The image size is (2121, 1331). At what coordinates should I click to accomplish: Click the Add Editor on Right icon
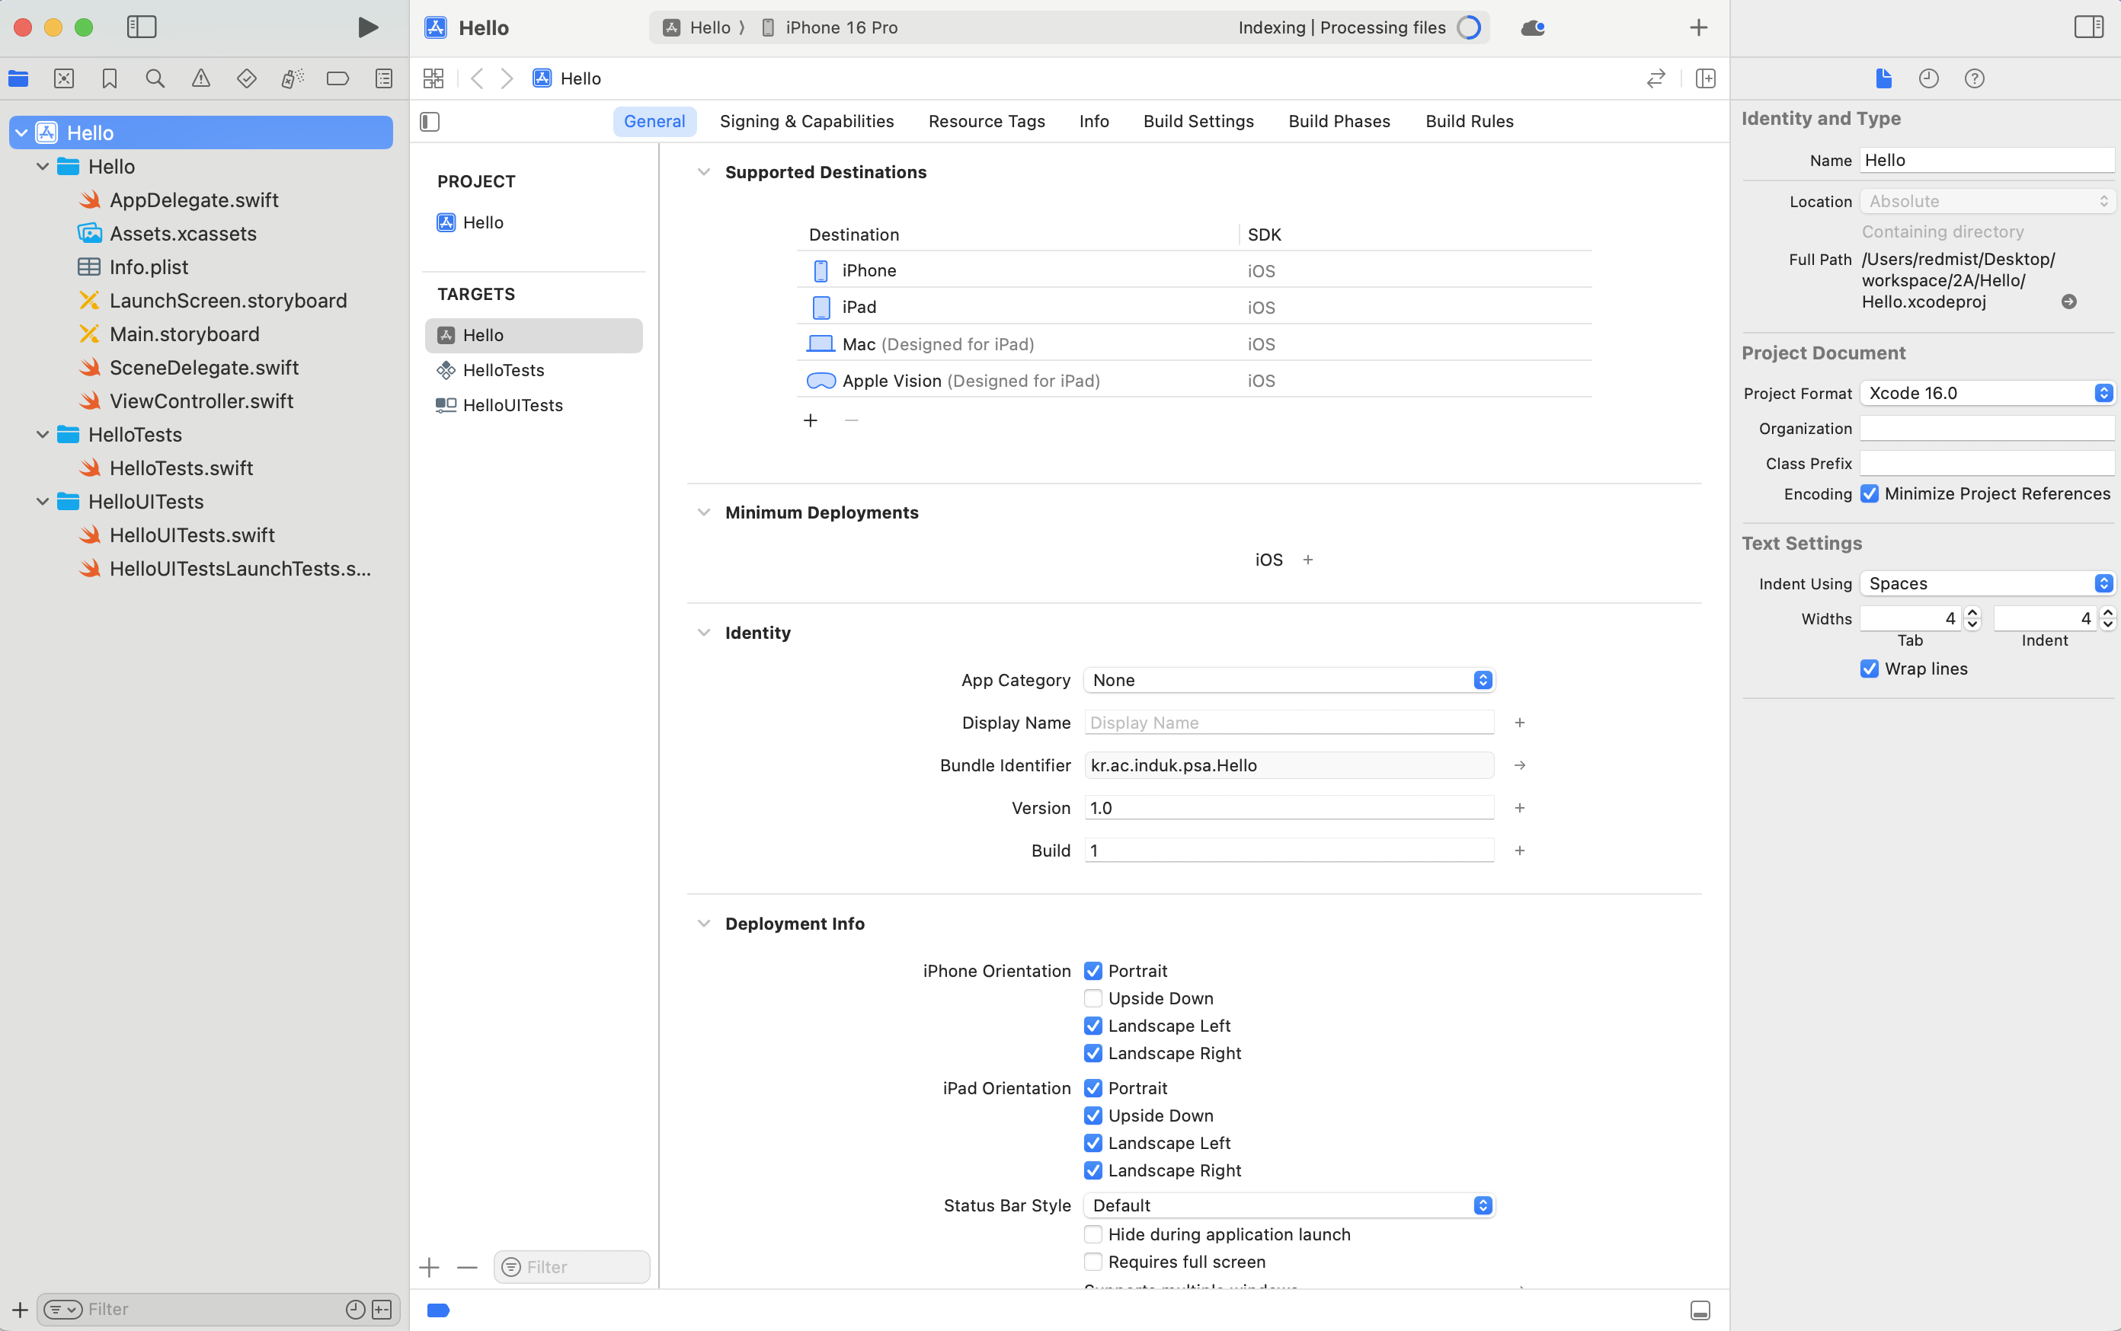click(1705, 78)
